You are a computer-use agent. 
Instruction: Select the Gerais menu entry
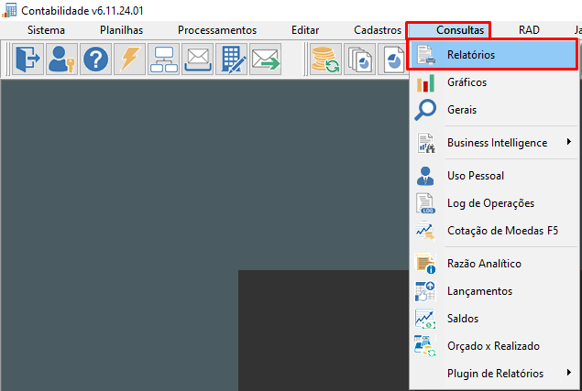pos(493,110)
